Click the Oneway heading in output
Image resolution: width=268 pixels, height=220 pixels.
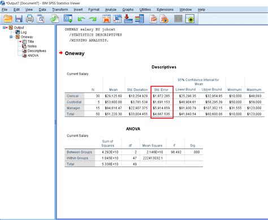(75, 53)
